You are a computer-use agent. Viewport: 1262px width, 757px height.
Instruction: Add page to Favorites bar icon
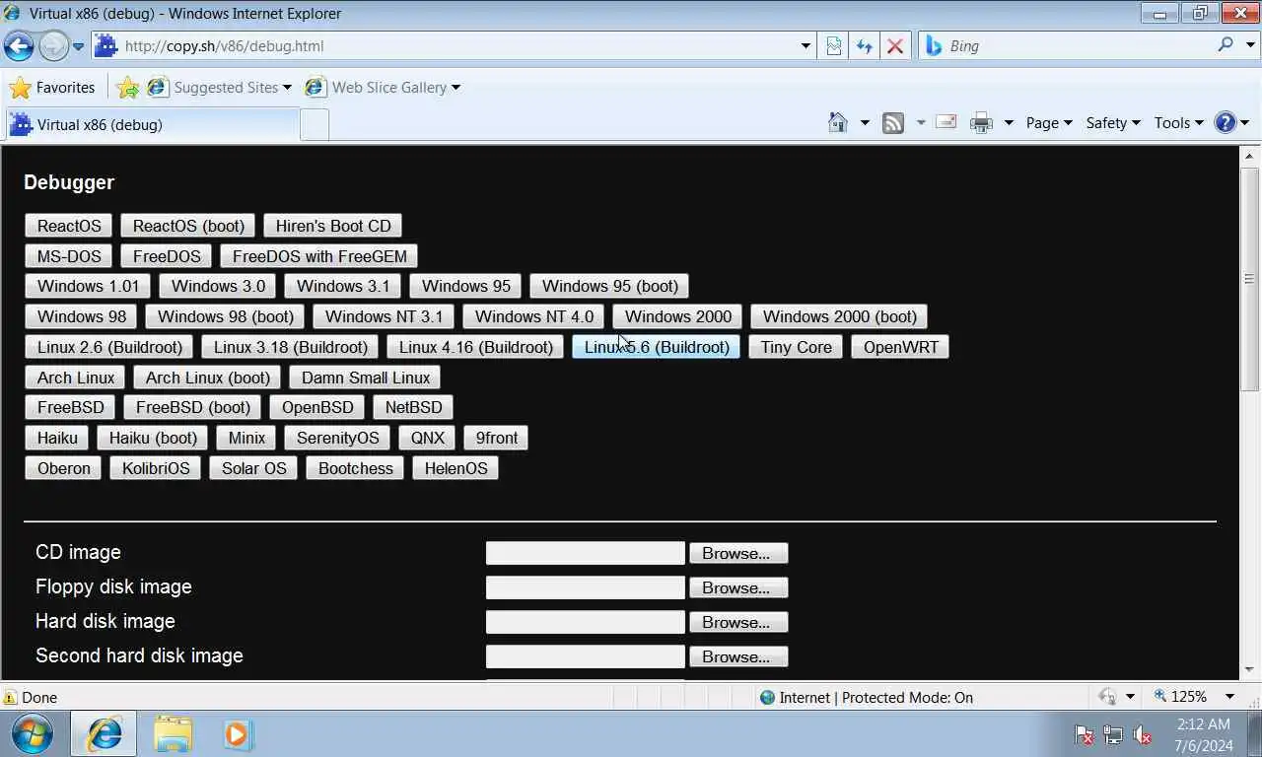(127, 88)
